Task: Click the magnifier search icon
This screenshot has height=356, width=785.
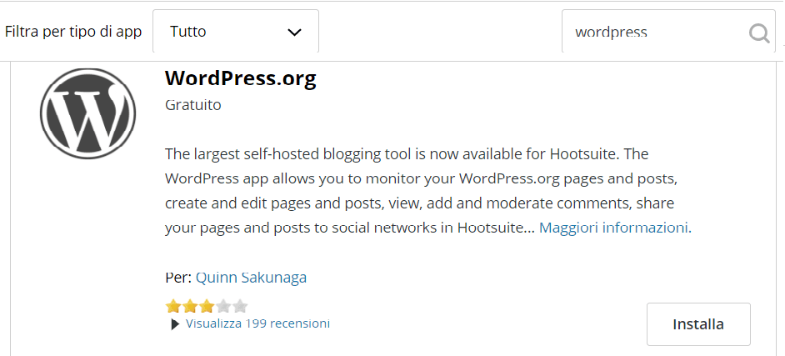Action: tap(759, 33)
